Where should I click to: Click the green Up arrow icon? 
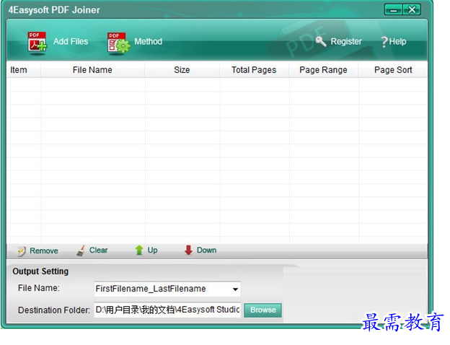coord(139,250)
